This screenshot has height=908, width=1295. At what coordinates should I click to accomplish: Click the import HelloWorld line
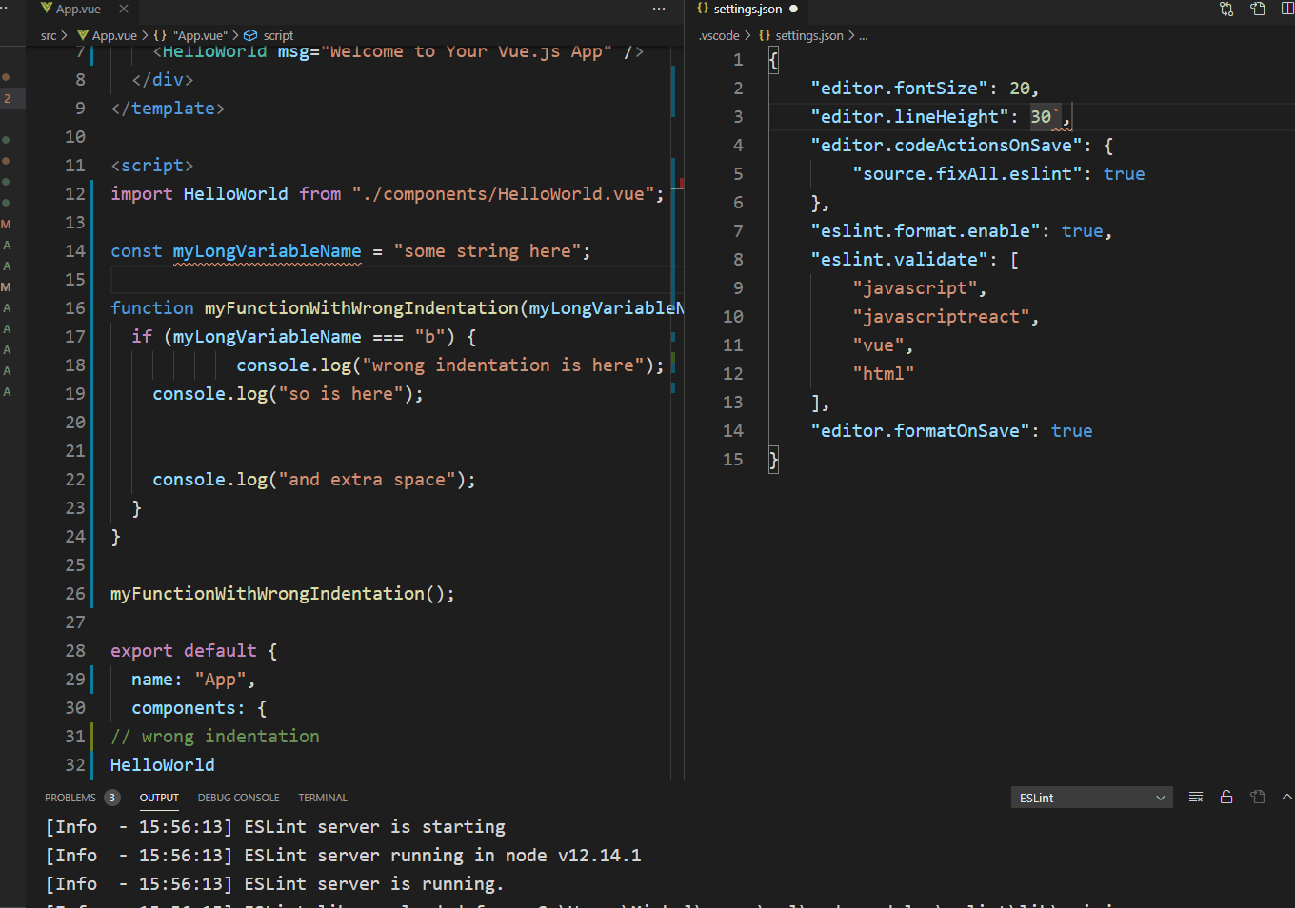pyautogui.click(x=387, y=194)
